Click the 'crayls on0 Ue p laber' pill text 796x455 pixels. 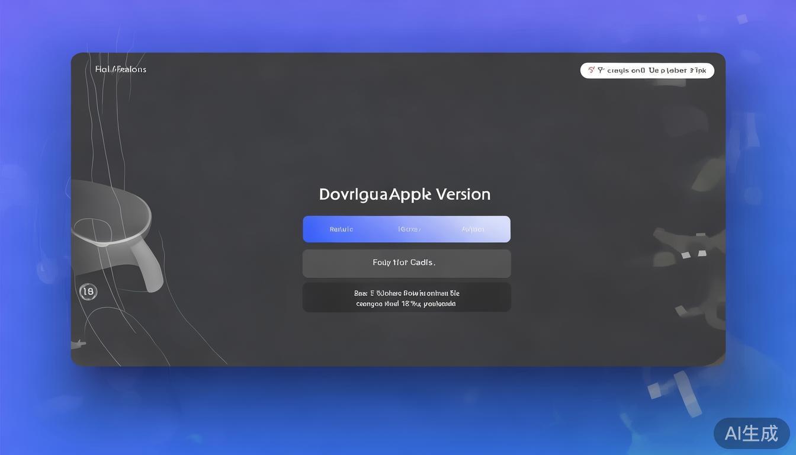pos(656,71)
